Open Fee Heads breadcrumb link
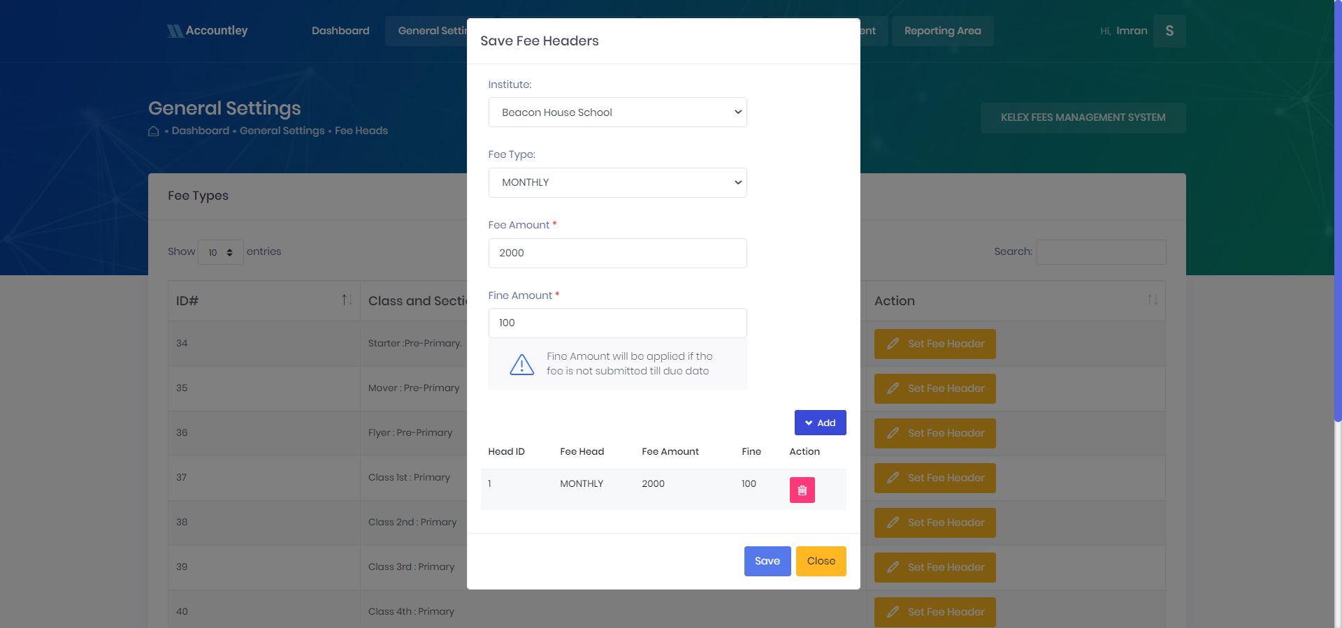This screenshot has height=628, width=1342. click(x=361, y=131)
